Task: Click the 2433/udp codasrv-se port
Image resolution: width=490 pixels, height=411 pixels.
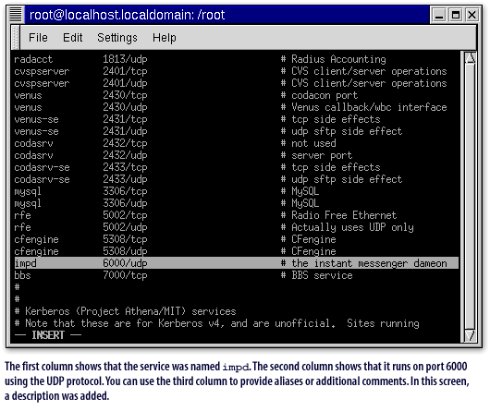Action: (x=125, y=179)
